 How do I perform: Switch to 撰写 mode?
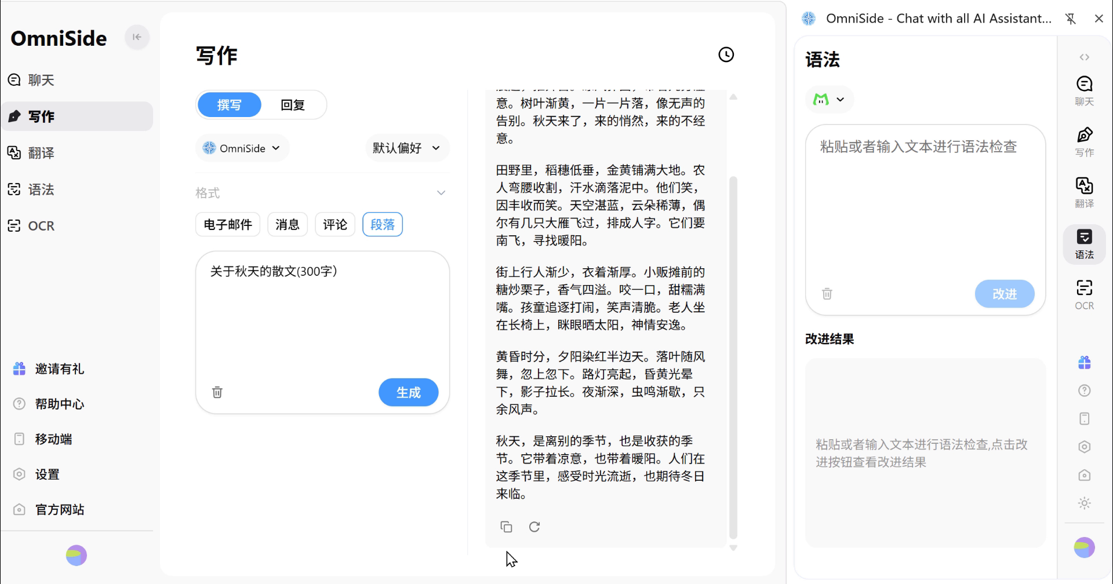(x=229, y=105)
